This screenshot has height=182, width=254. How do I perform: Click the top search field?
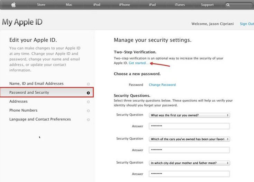(239, 5)
